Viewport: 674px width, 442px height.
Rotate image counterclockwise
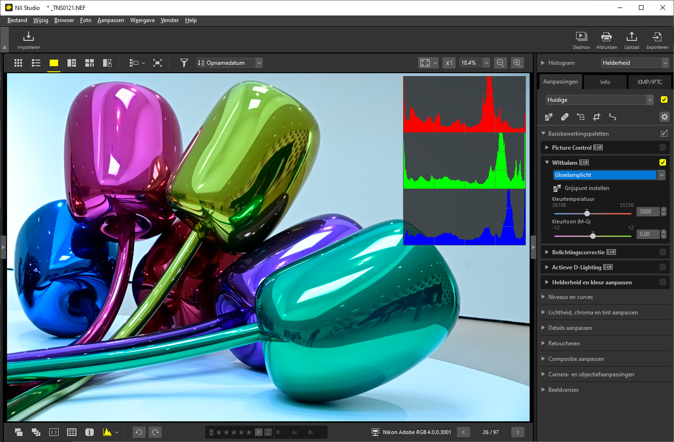coord(139,432)
